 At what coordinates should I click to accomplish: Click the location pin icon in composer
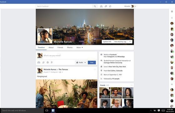coord(52,62)
